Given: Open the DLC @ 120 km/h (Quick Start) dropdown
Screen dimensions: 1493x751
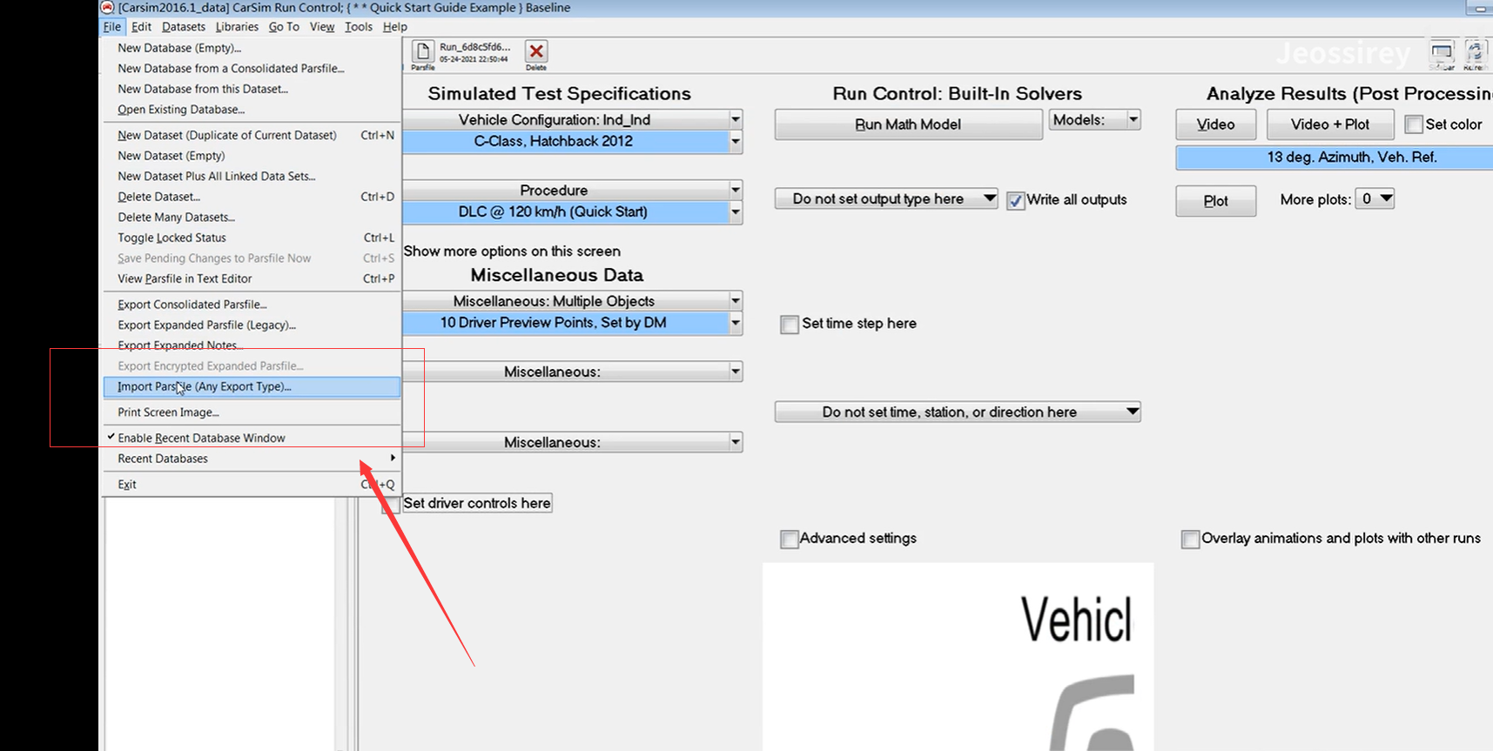Looking at the screenshot, I should [736, 211].
